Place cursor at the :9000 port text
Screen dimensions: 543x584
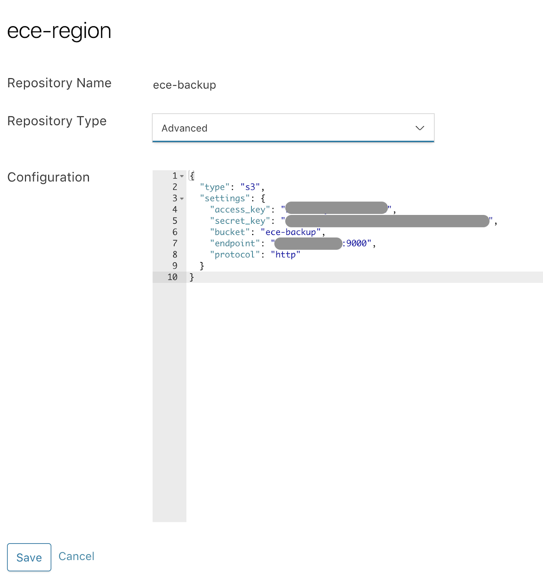click(x=356, y=243)
